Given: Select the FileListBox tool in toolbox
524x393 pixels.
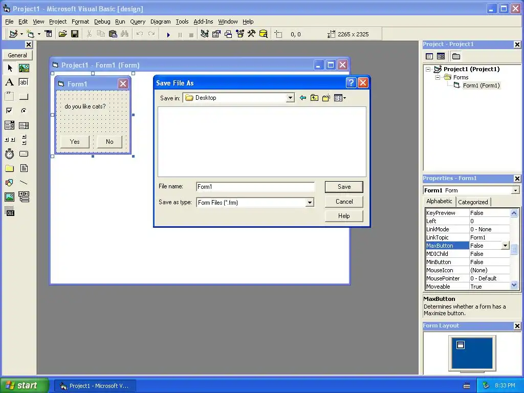Looking at the screenshot, I should [x=24, y=168].
